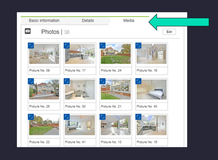Click the Photos heading text

pyautogui.click(x=50, y=32)
